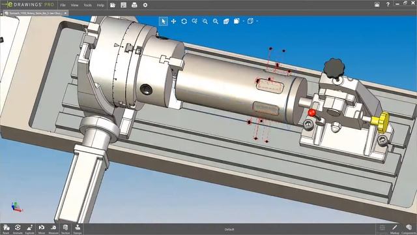This screenshot has width=417, height=235.
Task: Click the Save icon in title bar
Action: [x=123, y=5]
